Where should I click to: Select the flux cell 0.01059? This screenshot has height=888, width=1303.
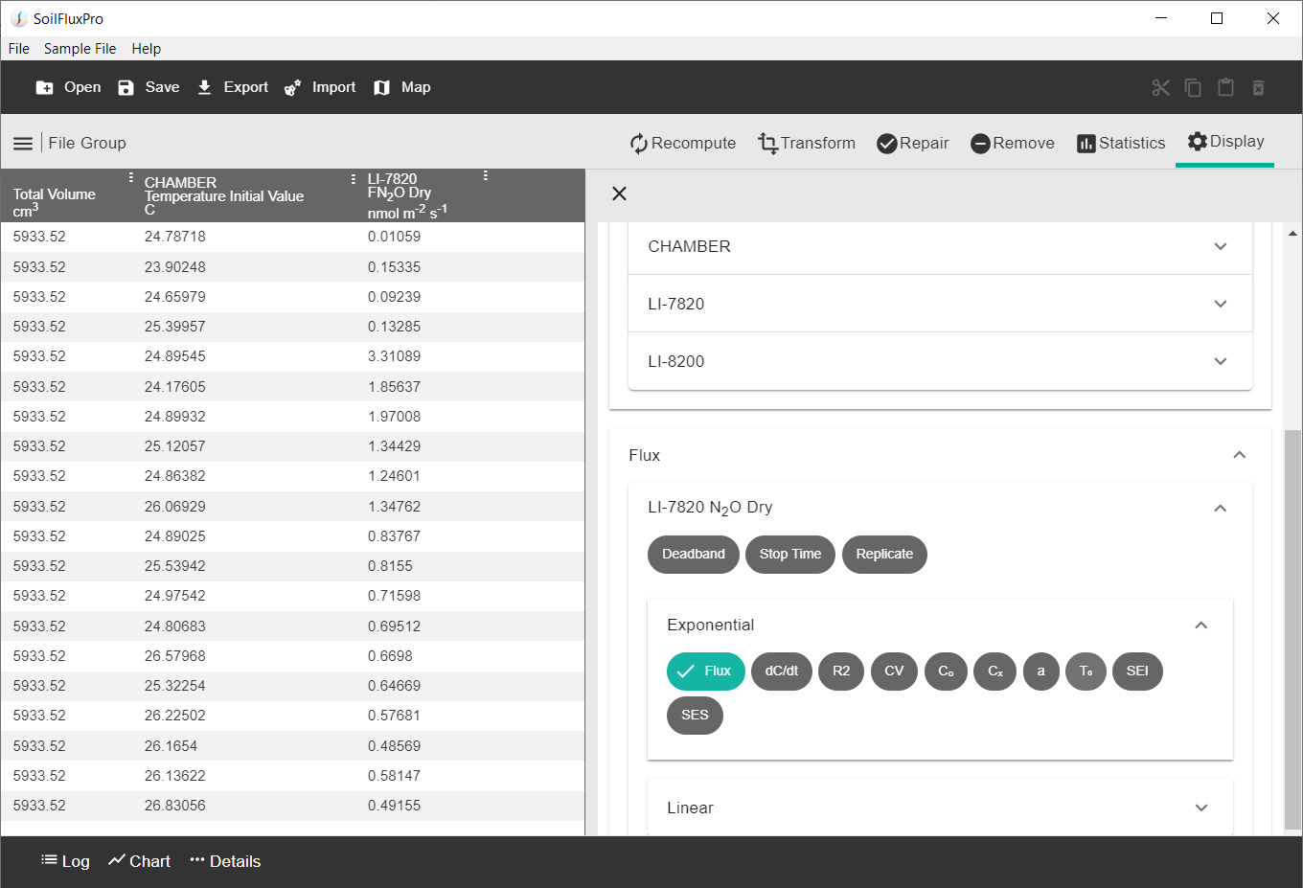click(x=394, y=237)
